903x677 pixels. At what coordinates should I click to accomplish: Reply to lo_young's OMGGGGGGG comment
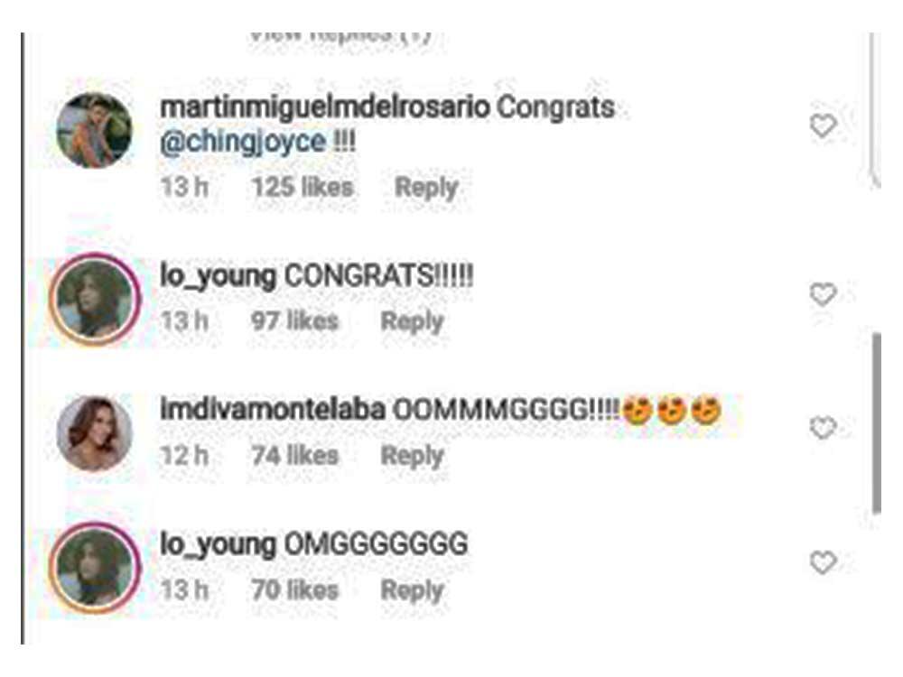tap(413, 590)
